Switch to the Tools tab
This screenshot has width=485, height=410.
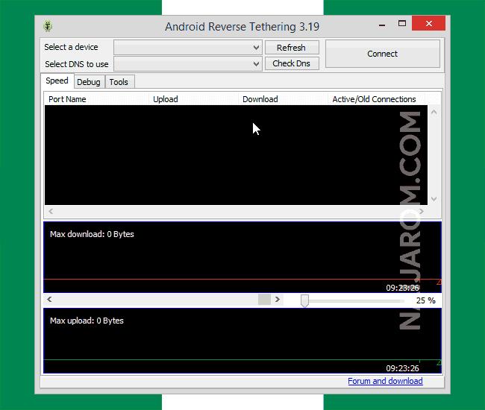(x=119, y=82)
